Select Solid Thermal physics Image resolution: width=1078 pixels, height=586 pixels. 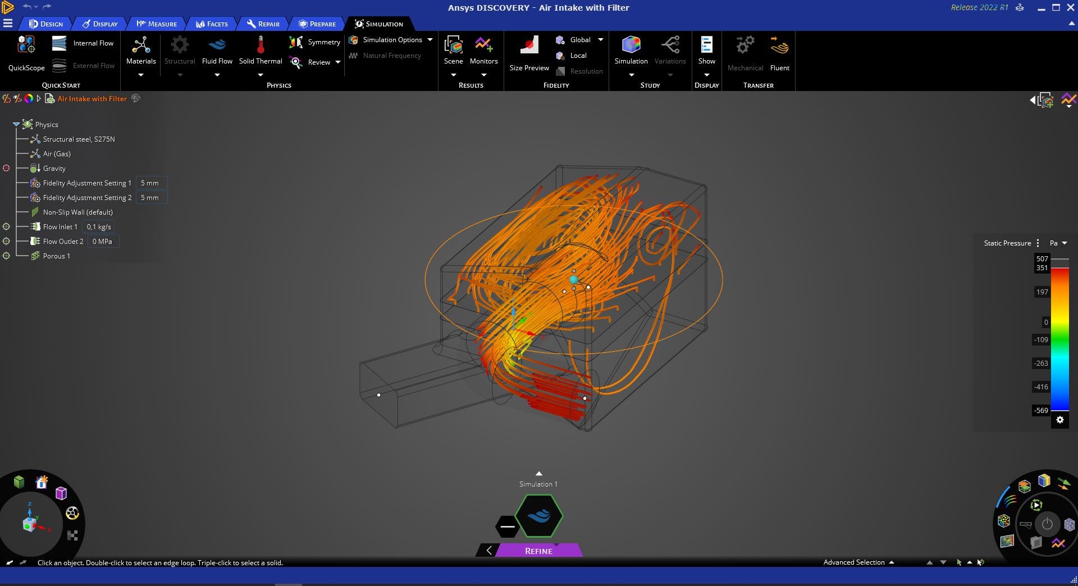click(x=261, y=51)
